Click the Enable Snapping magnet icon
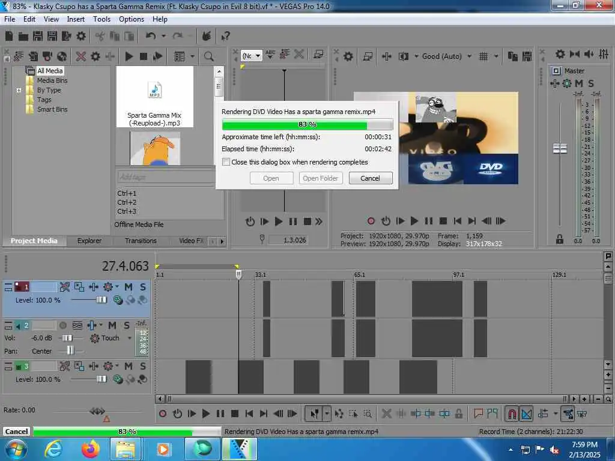This screenshot has height=461, width=615. (x=512, y=414)
